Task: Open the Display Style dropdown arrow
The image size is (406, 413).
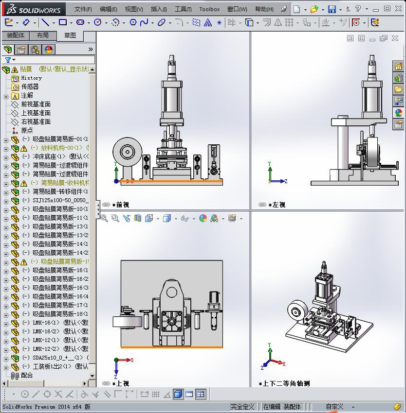Action: (x=175, y=219)
